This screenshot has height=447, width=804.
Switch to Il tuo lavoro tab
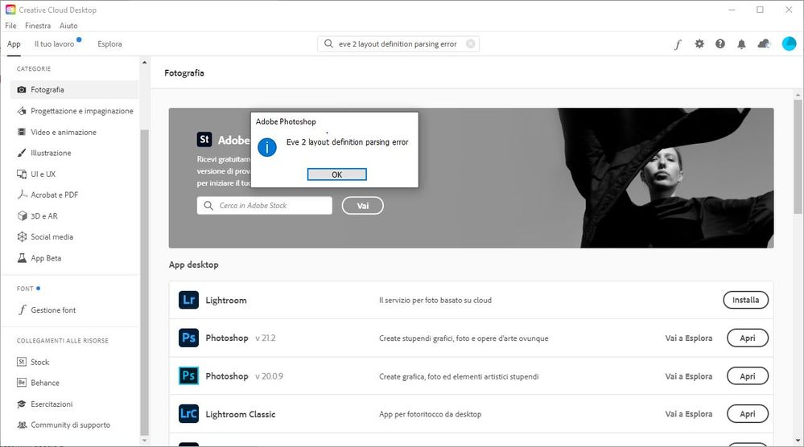(55, 44)
